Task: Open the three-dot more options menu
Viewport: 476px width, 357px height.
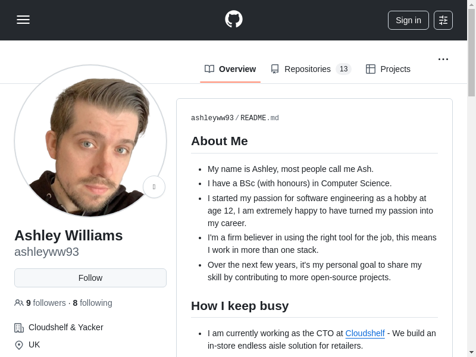Action: [x=443, y=59]
